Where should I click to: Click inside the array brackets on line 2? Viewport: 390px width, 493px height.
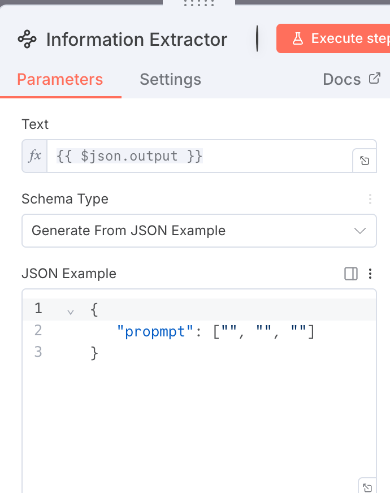click(263, 331)
